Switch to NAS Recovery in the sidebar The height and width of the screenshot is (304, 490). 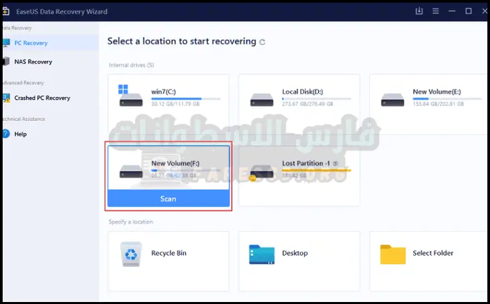tap(33, 62)
